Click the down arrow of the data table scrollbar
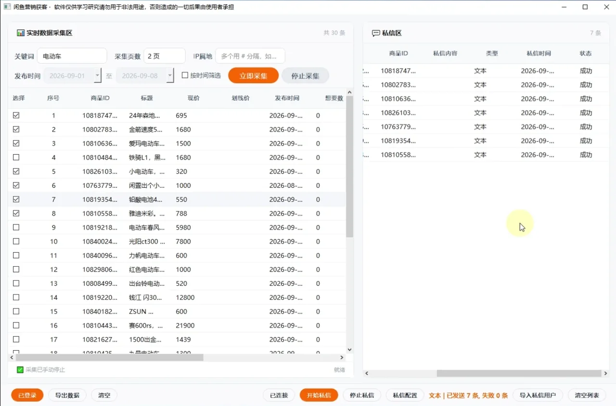This screenshot has width=616, height=406. point(349,350)
